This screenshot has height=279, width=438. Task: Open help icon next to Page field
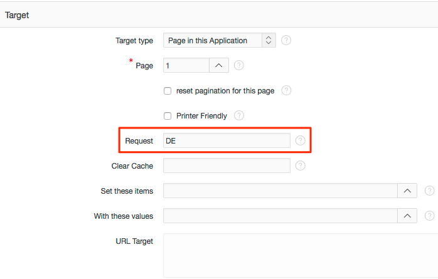point(239,65)
